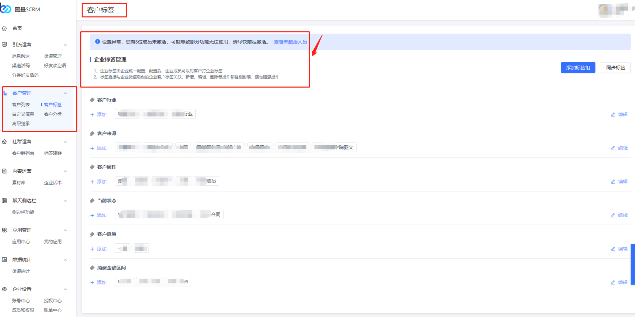This screenshot has height=317, width=635.
Task: Open 好友欢迎语 in the sidebar
Action: [55, 66]
